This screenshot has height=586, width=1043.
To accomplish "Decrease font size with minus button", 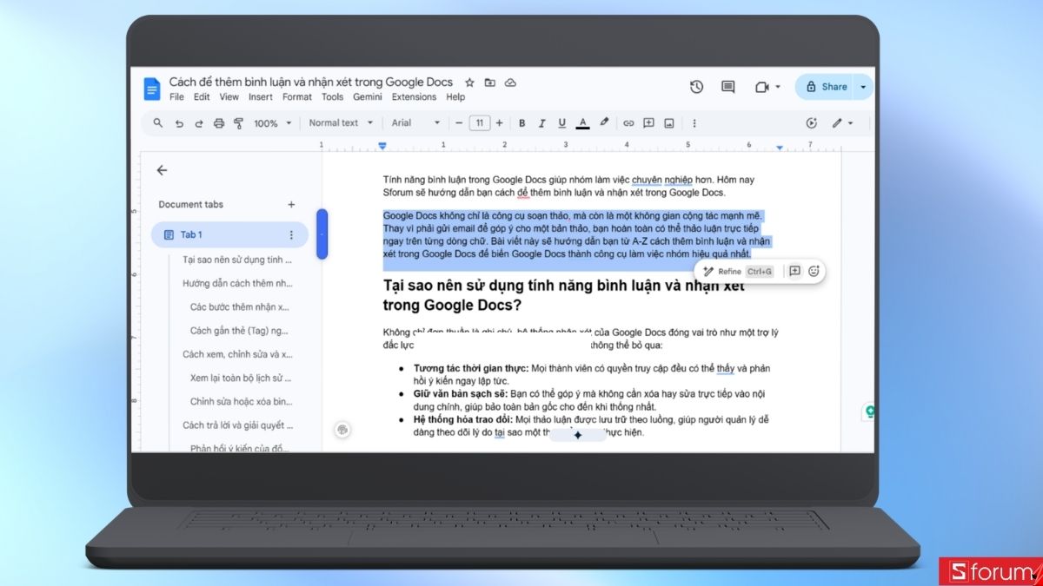I will [461, 123].
